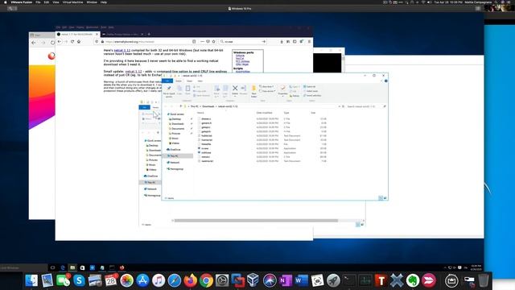Viewport: 515px width, 290px height.
Task: Open Firefox hamburger menu icon
Action: pyautogui.click(x=309, y=42)
